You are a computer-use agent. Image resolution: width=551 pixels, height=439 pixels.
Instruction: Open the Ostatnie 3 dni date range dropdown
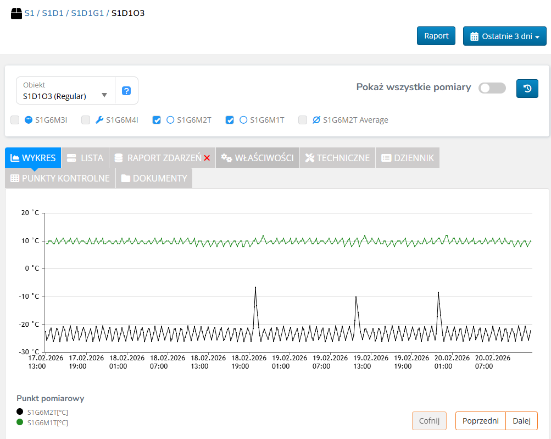[x=504, y=36]
